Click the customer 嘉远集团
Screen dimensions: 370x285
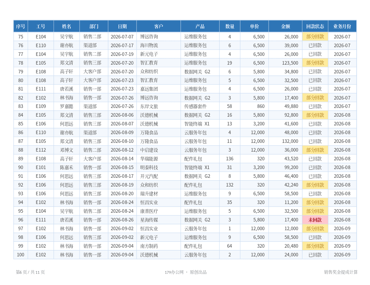[x=149, y=89]
